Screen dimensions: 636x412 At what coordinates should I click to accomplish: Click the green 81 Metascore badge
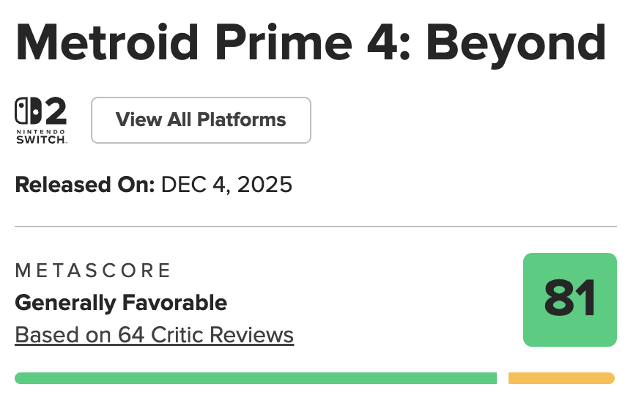click(x=569, y=299)
